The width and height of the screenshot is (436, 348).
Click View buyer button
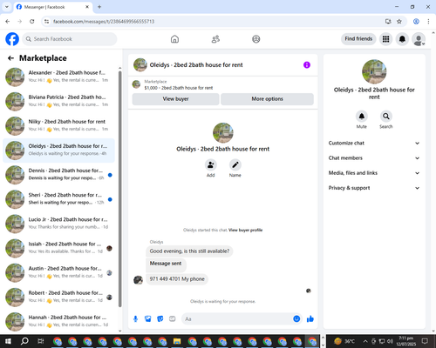(x=175, y=99)
